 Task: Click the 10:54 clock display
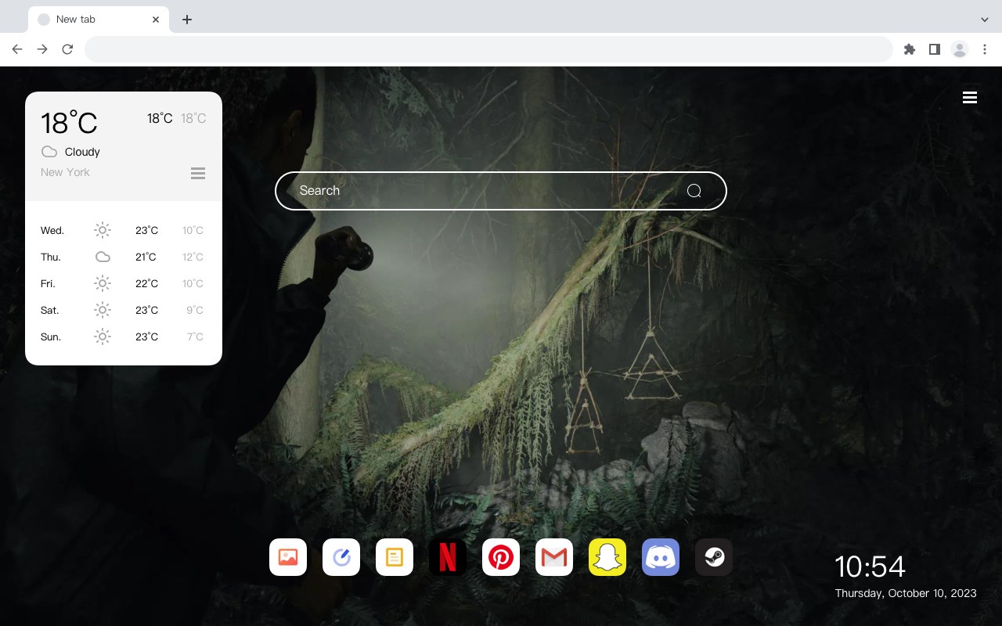click(x=870, y=567)
